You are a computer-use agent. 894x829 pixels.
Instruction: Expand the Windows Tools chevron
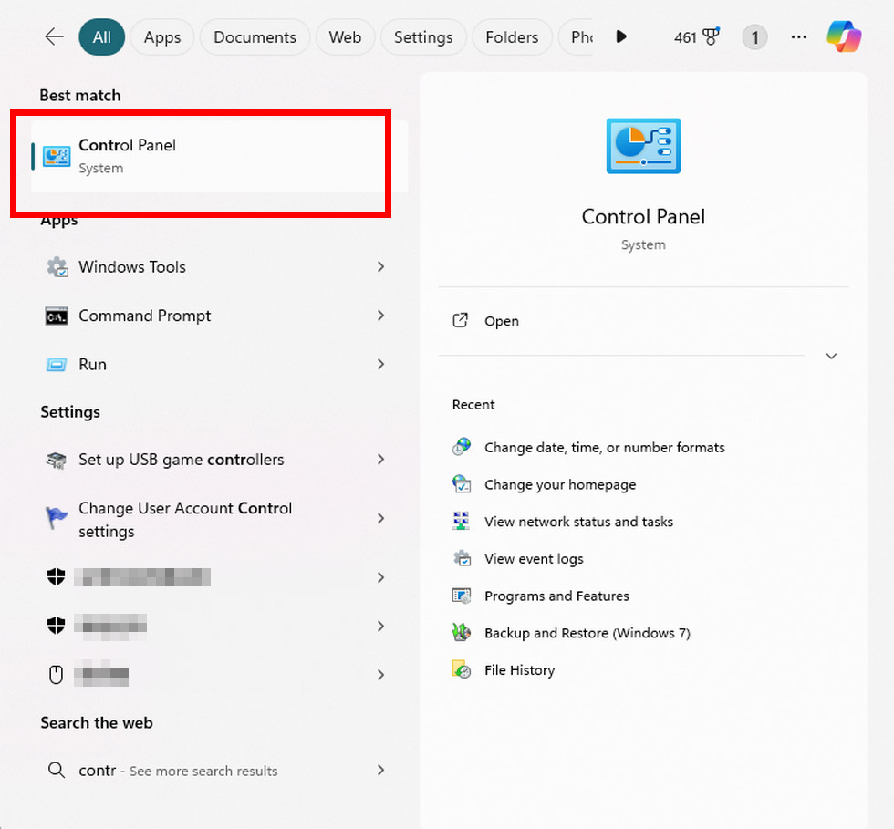click(380, 267)
